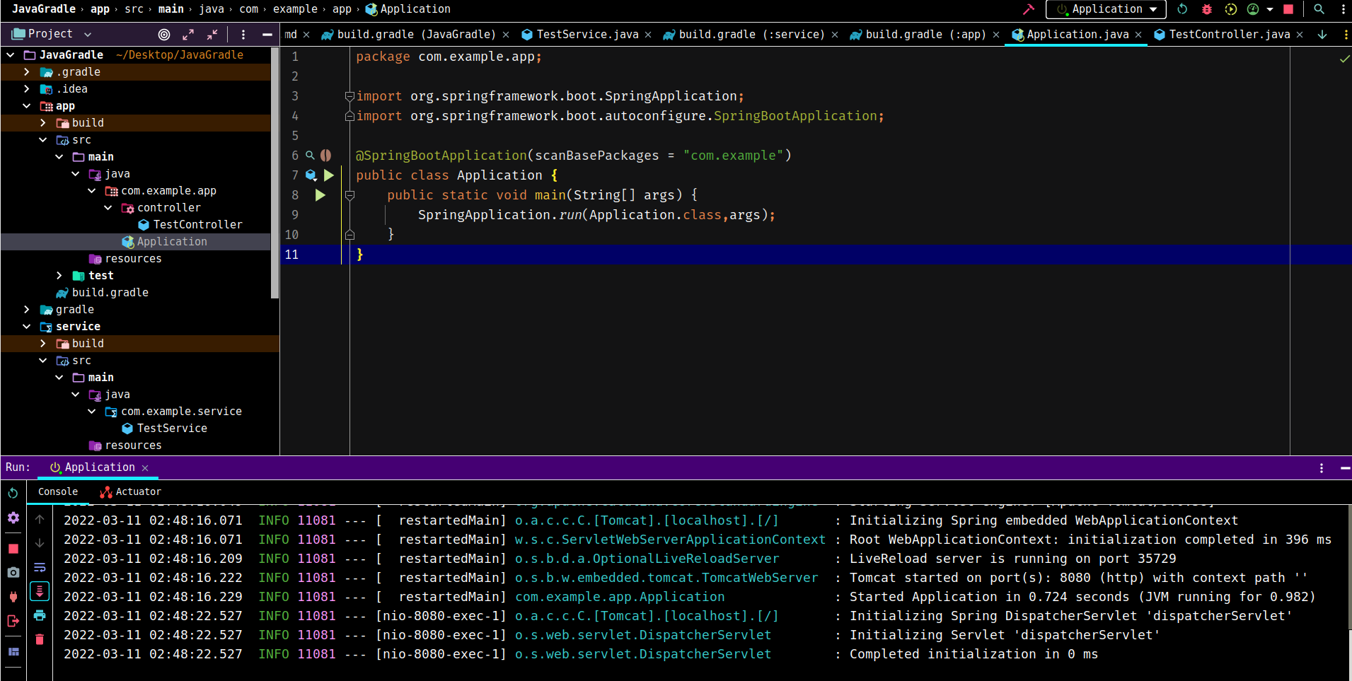
Task: Run Application with Coverage icon
Action: [1231, 9]
